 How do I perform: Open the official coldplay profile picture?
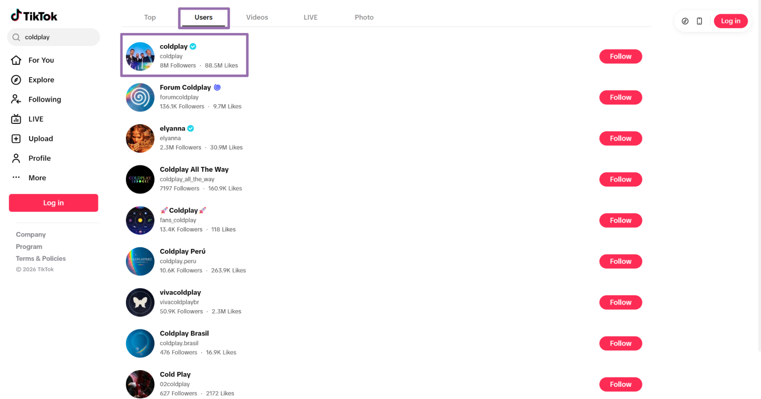pos(140,56)
